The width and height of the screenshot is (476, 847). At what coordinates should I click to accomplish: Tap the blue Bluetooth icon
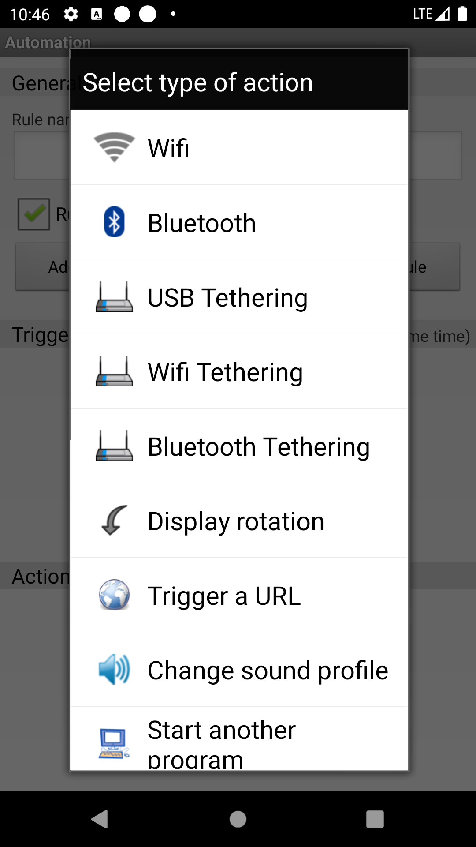tap(114, 222)
